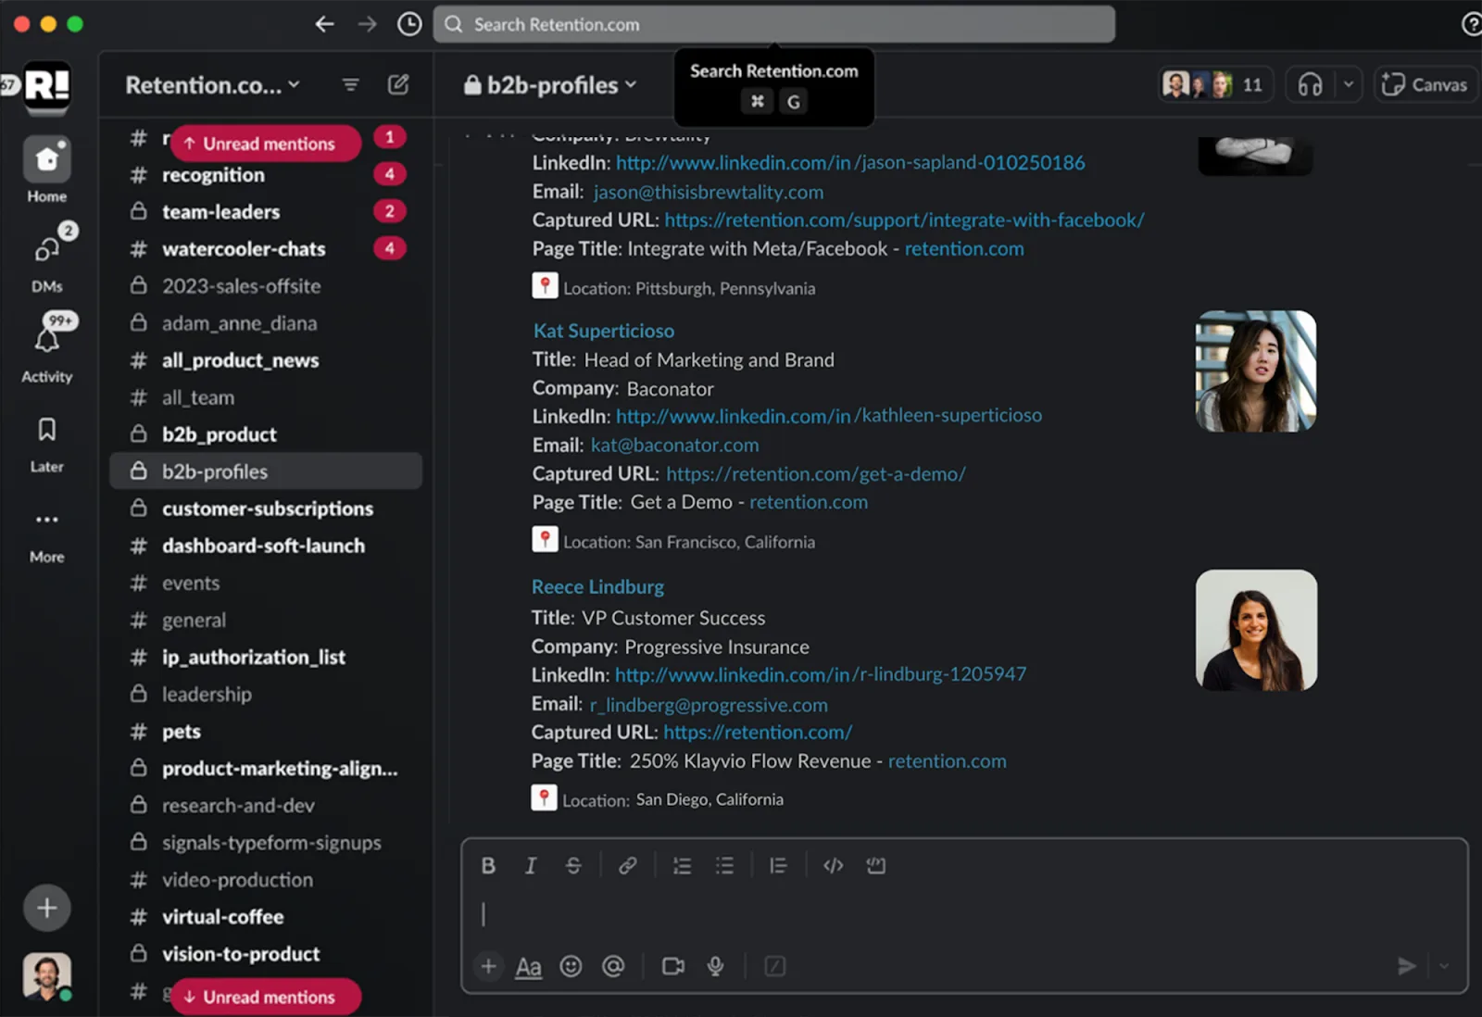Toggle bold formatting in the composer

tap(488, 866)
